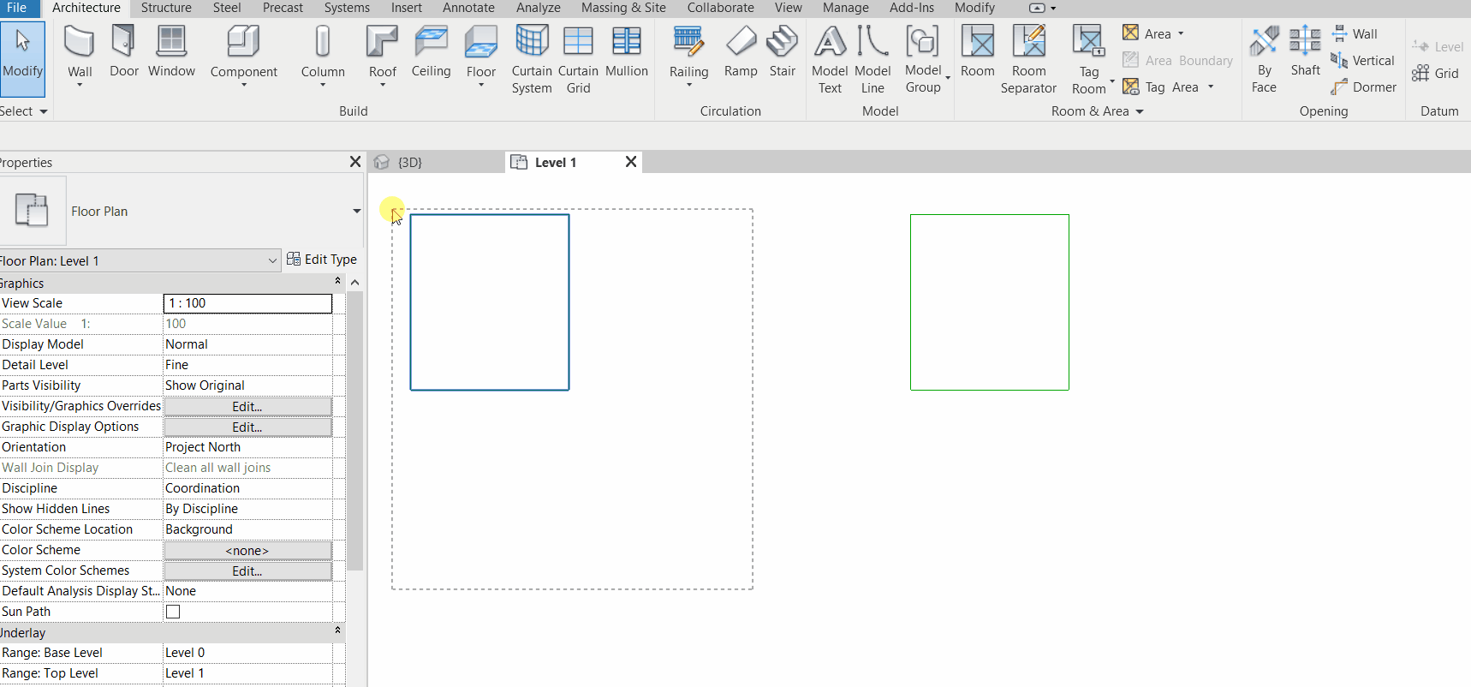This screenshot has width=1471, height=687.
Task: Click the Edit Type button
Action: point(322,260)
